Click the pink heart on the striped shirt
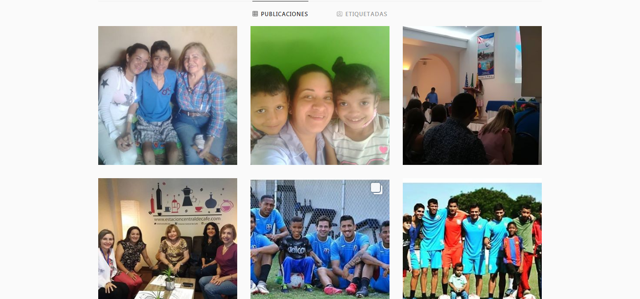Screen dimensions: 640x299 (383, 150)
